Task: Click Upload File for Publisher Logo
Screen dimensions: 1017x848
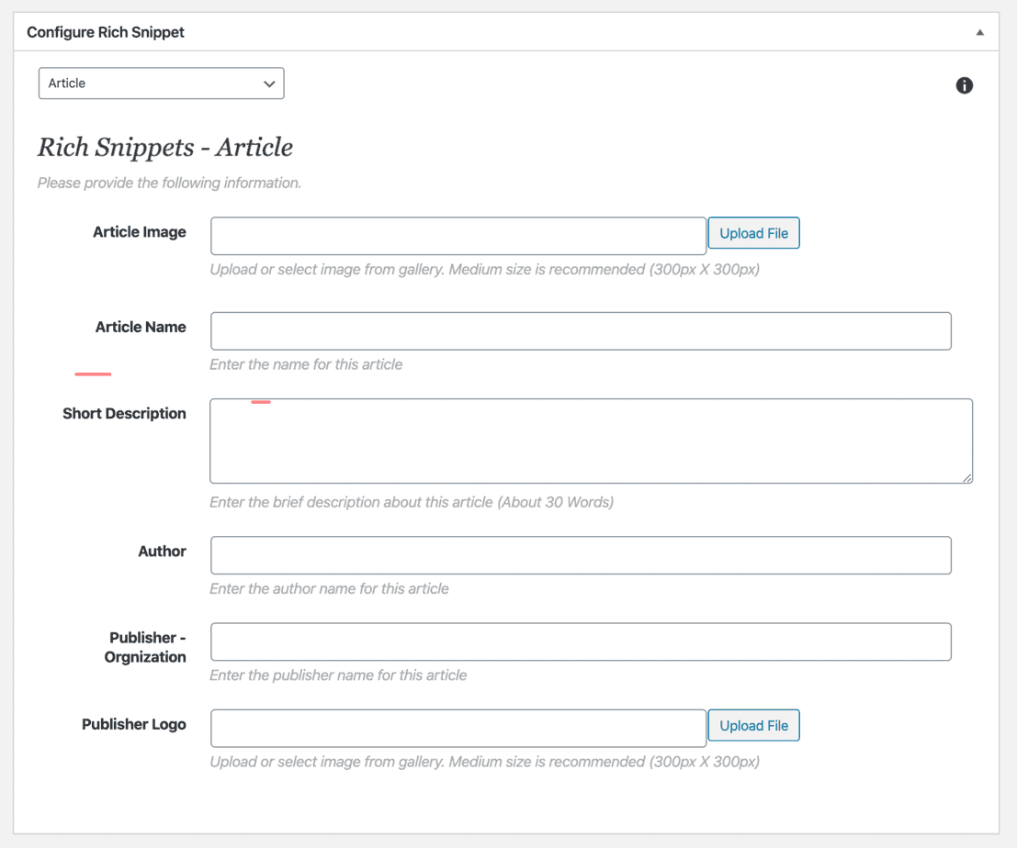Action: click(753, 725)
